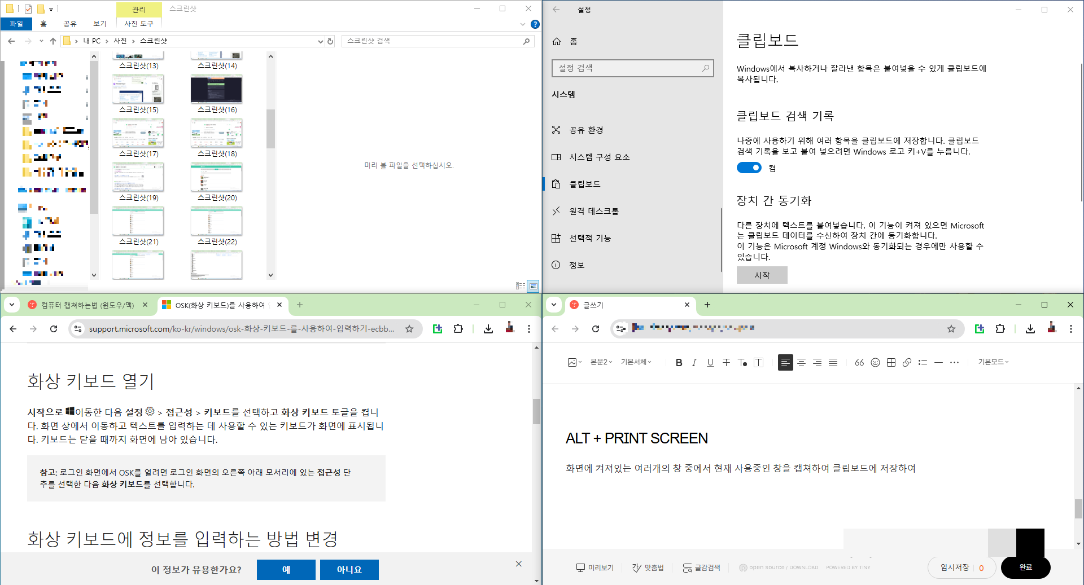
Task: Open extensions puzzle icon in blog browser
Action: point(1000,329)
